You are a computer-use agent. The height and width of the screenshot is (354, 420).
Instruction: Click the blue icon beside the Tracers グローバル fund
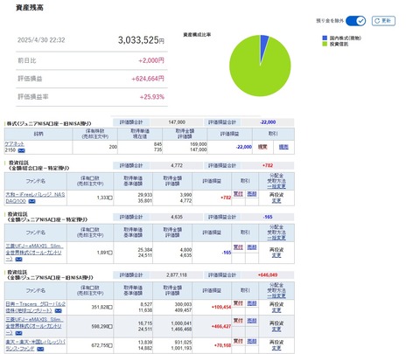(x=58, y=311)
